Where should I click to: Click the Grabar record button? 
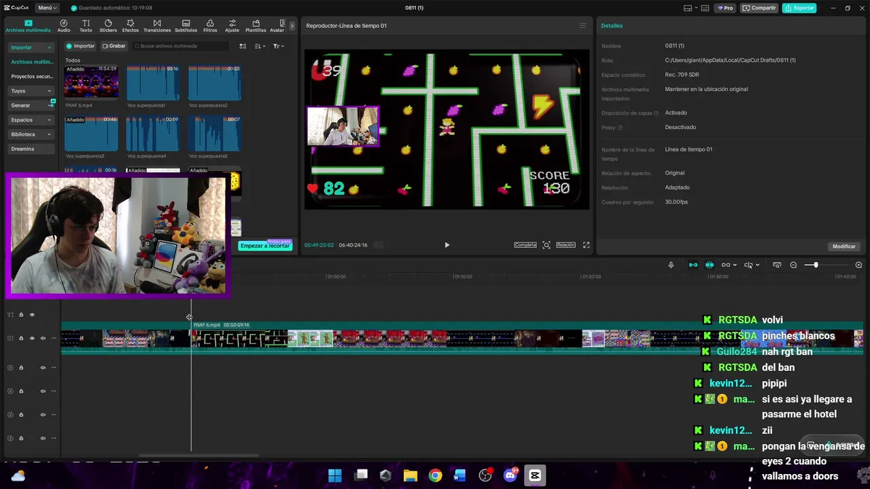point(114,46)
